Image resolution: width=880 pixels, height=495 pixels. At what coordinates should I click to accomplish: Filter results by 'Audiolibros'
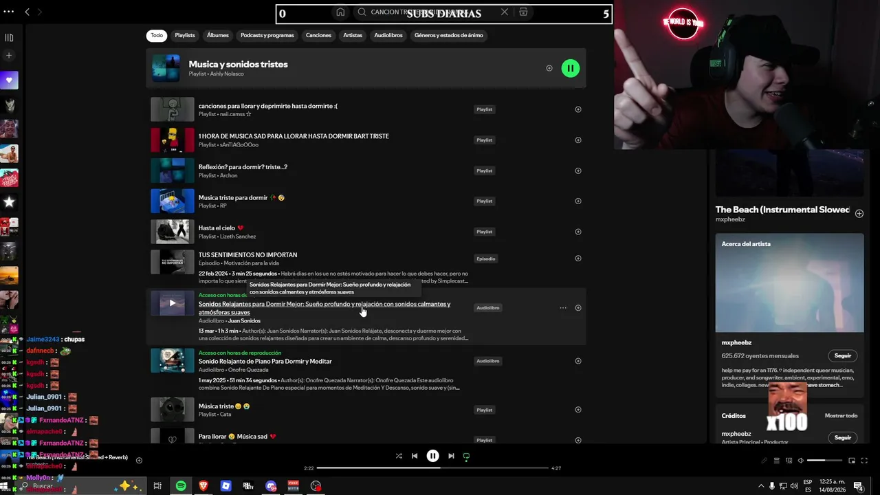388,35
